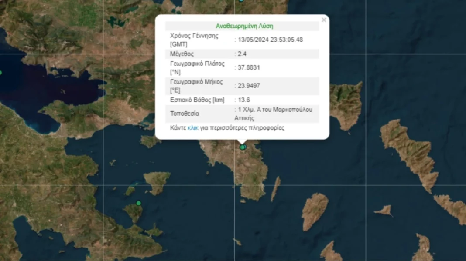Image resolution: width=466 pixels, height=261 pixels.
Task: Click the location text "Μαρκοπούλου Αττικής"
Action: (x=275, y=114)
